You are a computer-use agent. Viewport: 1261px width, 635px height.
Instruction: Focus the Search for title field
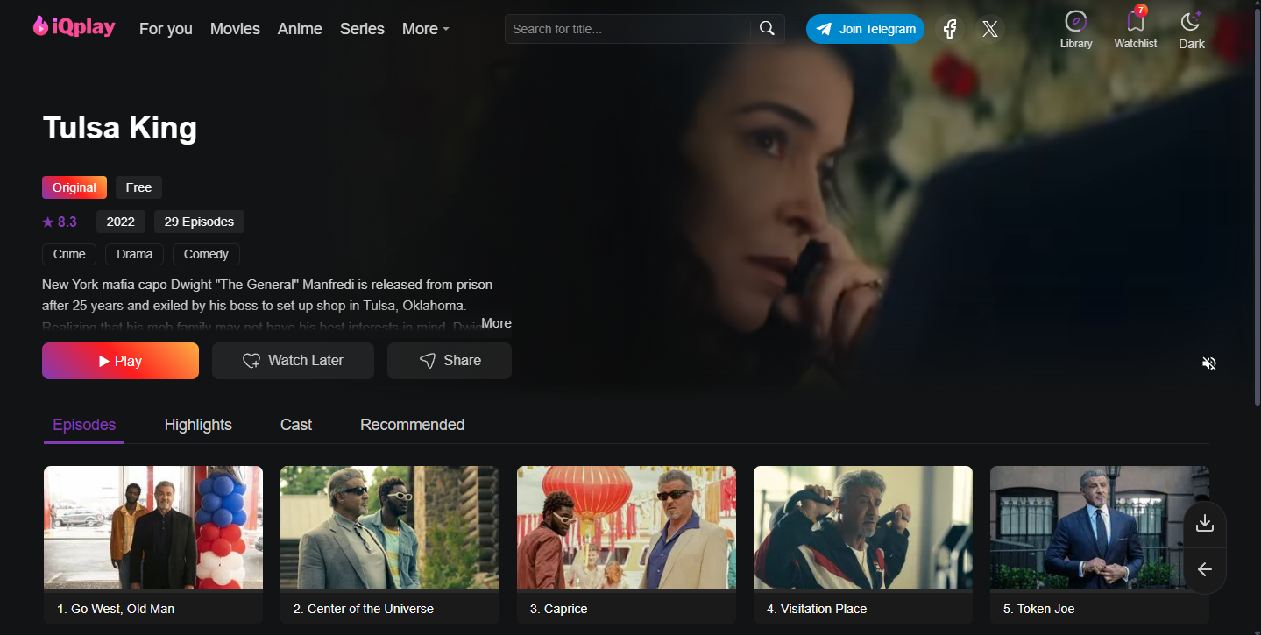pyautogui.click(x=627, y=29)
